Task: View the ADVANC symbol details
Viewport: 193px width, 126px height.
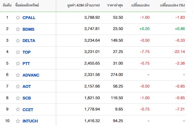Action: click(31, 75)
